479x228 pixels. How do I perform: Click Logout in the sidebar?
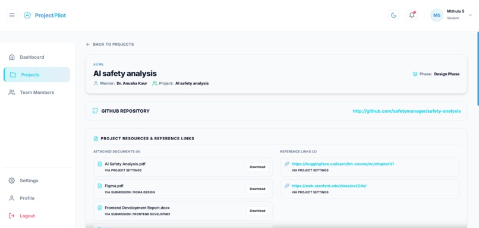[x=37, y=216]
